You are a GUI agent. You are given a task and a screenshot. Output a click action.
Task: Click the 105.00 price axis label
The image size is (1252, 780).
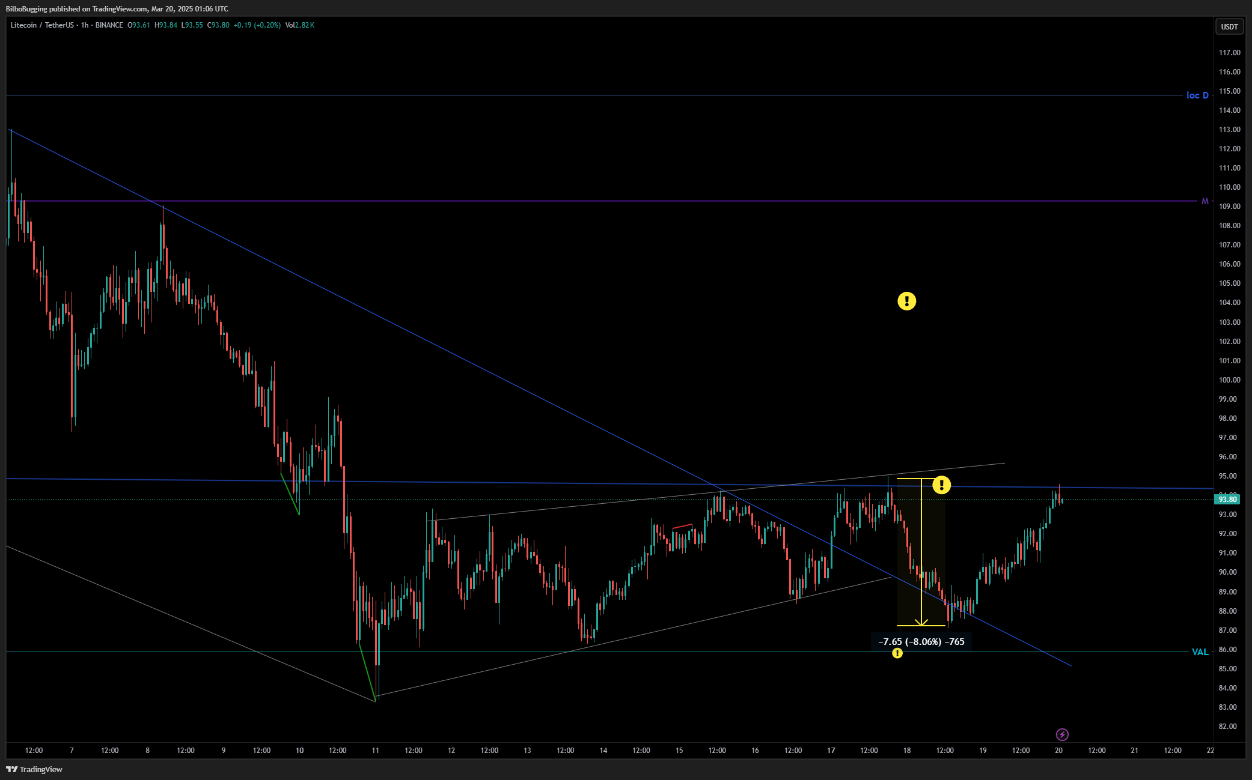(x=1229, y=283)
